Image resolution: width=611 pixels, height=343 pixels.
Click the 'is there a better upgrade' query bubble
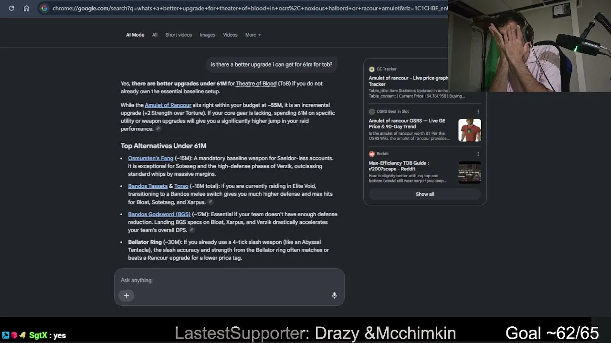pyautogui.click(x=272, y=65)
